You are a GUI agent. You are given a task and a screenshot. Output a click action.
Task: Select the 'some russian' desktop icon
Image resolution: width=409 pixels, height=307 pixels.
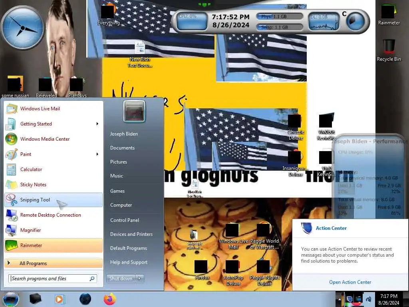point(15,87)
